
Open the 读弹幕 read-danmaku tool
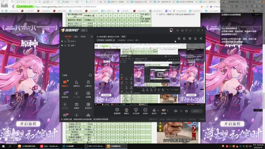click(88, 95)
